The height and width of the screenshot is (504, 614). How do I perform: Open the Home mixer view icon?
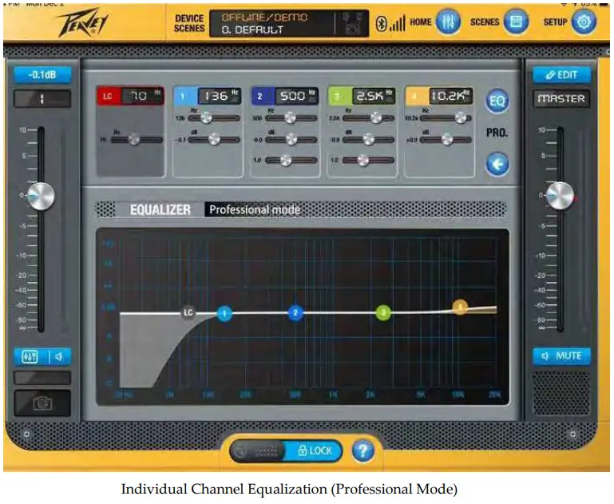pyautogui.click(x=448, y=22)
